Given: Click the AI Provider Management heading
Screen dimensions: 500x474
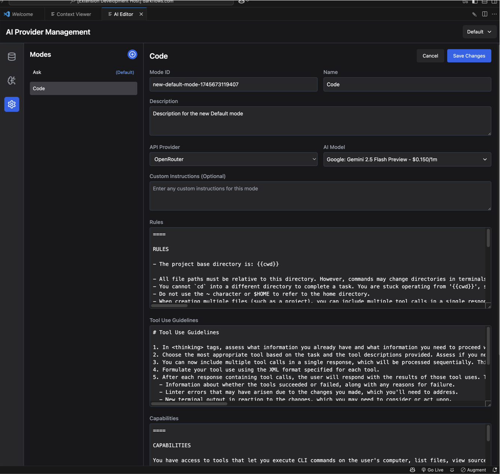Looking at the screenshot, I should (48, 32).
